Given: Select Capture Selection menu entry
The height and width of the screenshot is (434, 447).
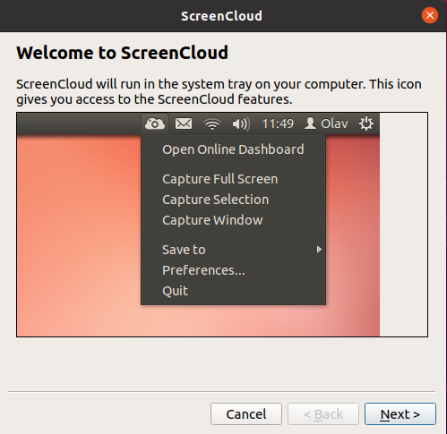Looking at the screenshot, I should (233, 200).
